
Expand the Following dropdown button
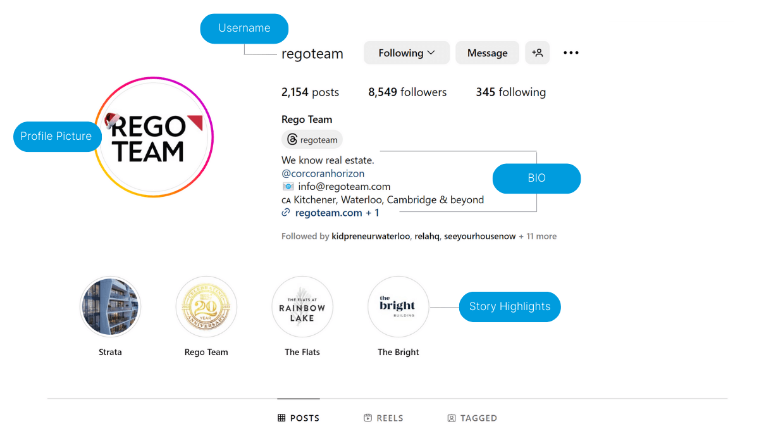(407, 53)
